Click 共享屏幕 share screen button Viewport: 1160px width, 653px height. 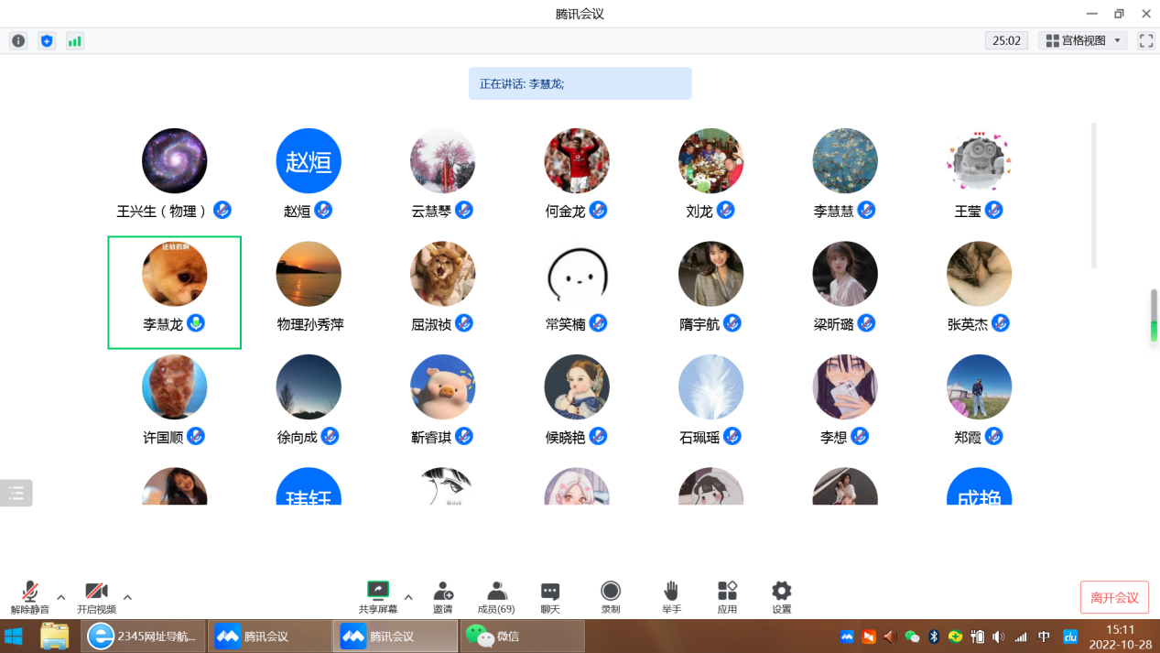pyautogui.click(x=378, y=596)
